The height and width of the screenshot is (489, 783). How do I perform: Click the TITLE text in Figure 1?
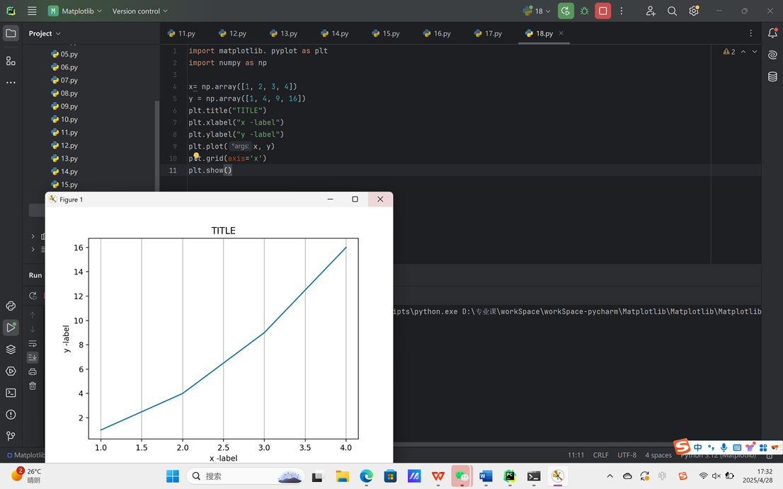(x=223, y=231)
